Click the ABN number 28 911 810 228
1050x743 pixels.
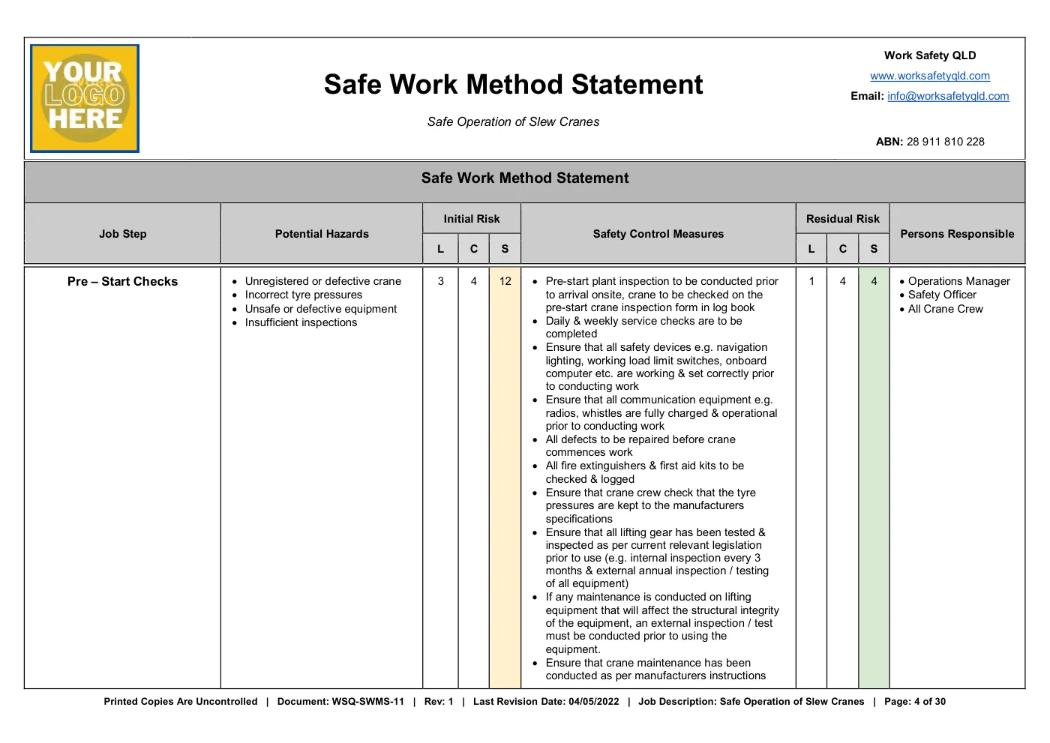pos(945,142)
